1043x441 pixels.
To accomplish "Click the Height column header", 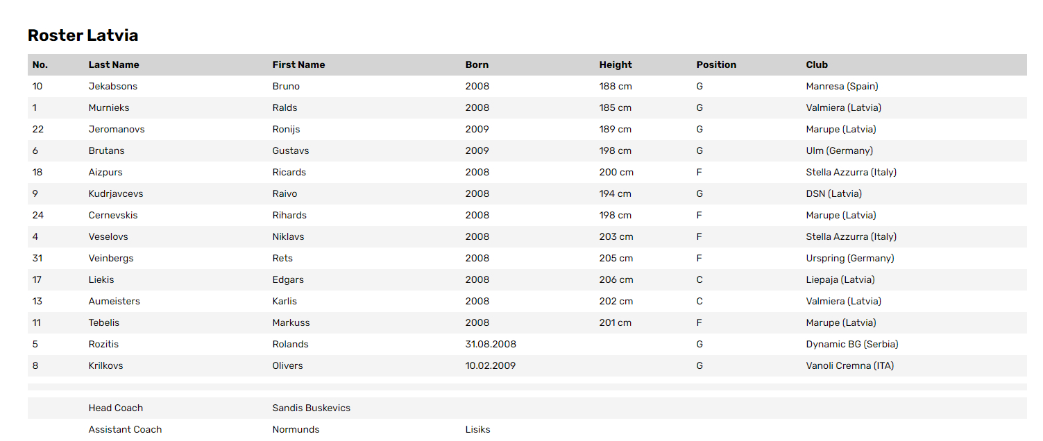I will click(616, 64).
